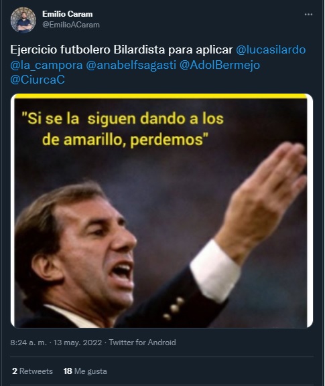
Task: Open the Emilio Caram display name
Action: click(x=67, y=14)
